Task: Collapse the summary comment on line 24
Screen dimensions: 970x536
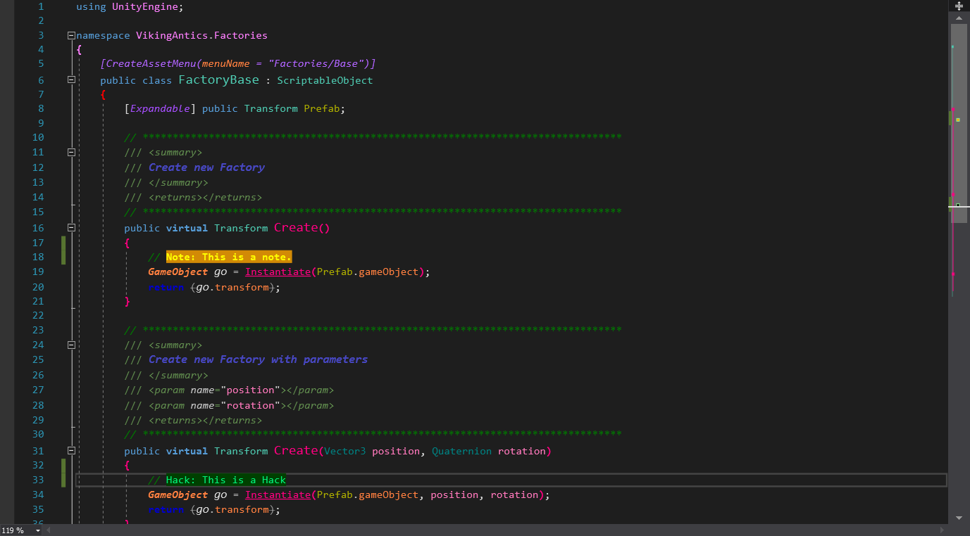Action: [x=71, y=345]
